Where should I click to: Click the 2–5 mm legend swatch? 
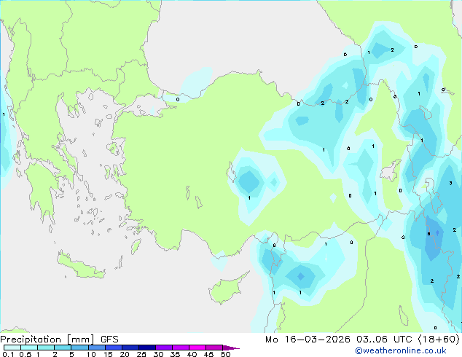pos(63,348)
